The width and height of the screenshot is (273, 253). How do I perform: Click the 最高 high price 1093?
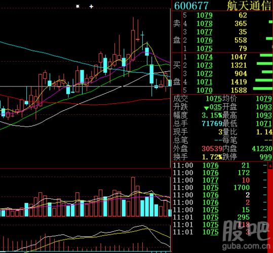[264, 115]
